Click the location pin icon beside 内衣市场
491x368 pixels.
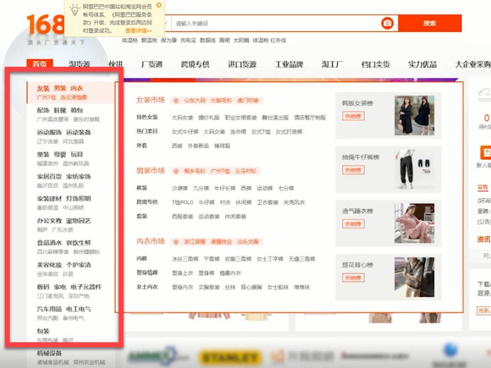click(177, 240)
